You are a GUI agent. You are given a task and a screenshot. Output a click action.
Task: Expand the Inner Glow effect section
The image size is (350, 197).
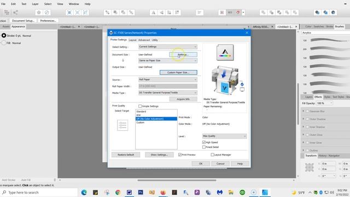pos(303,142)
